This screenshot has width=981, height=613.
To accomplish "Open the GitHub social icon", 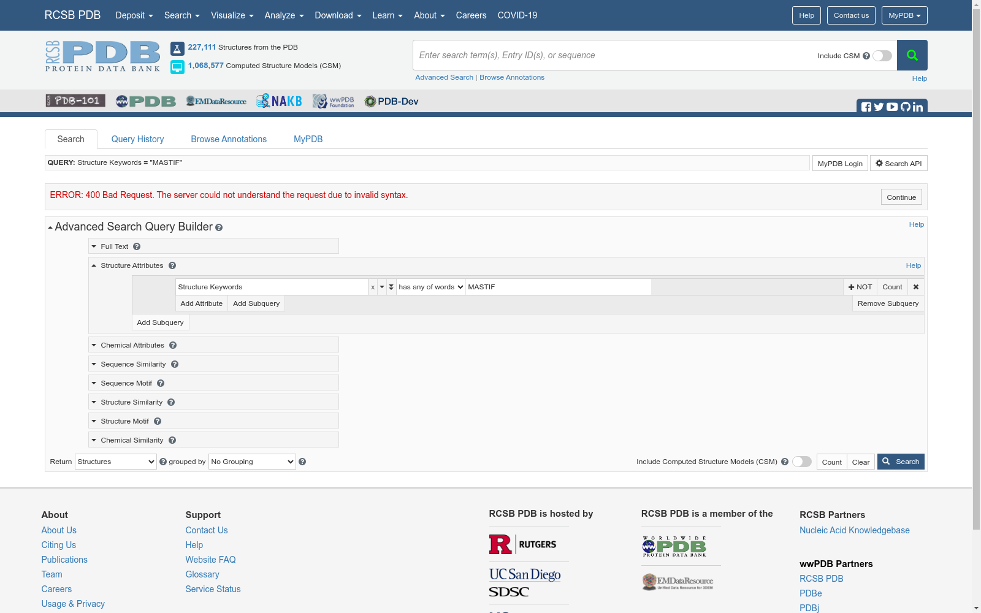I will pyautogui.click(x=906, y=107).
